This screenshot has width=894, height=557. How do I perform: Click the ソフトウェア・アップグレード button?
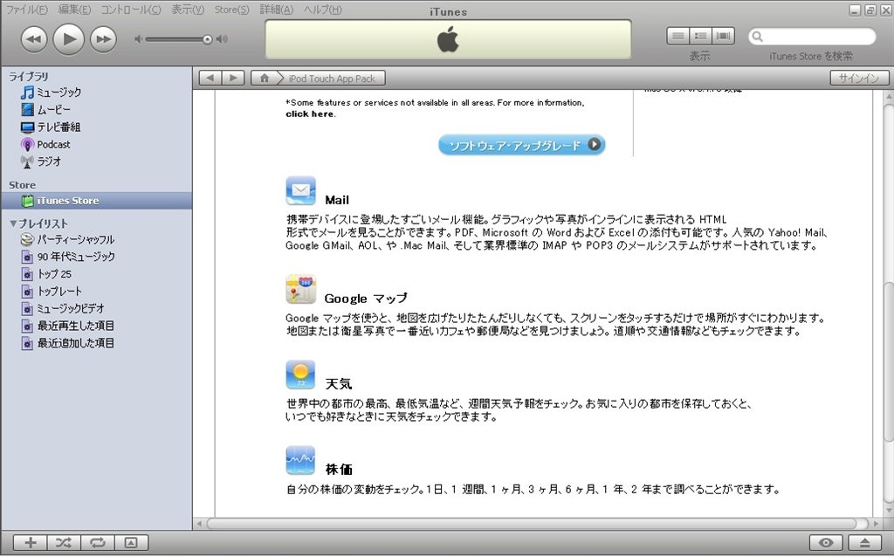pos(522,145)
